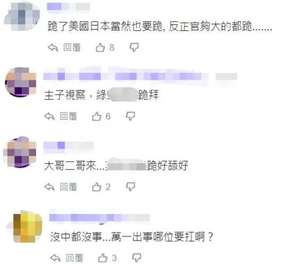Click 回覆 under the last comment
Viewport: 289px width, 264px height.
coord(75,258)
